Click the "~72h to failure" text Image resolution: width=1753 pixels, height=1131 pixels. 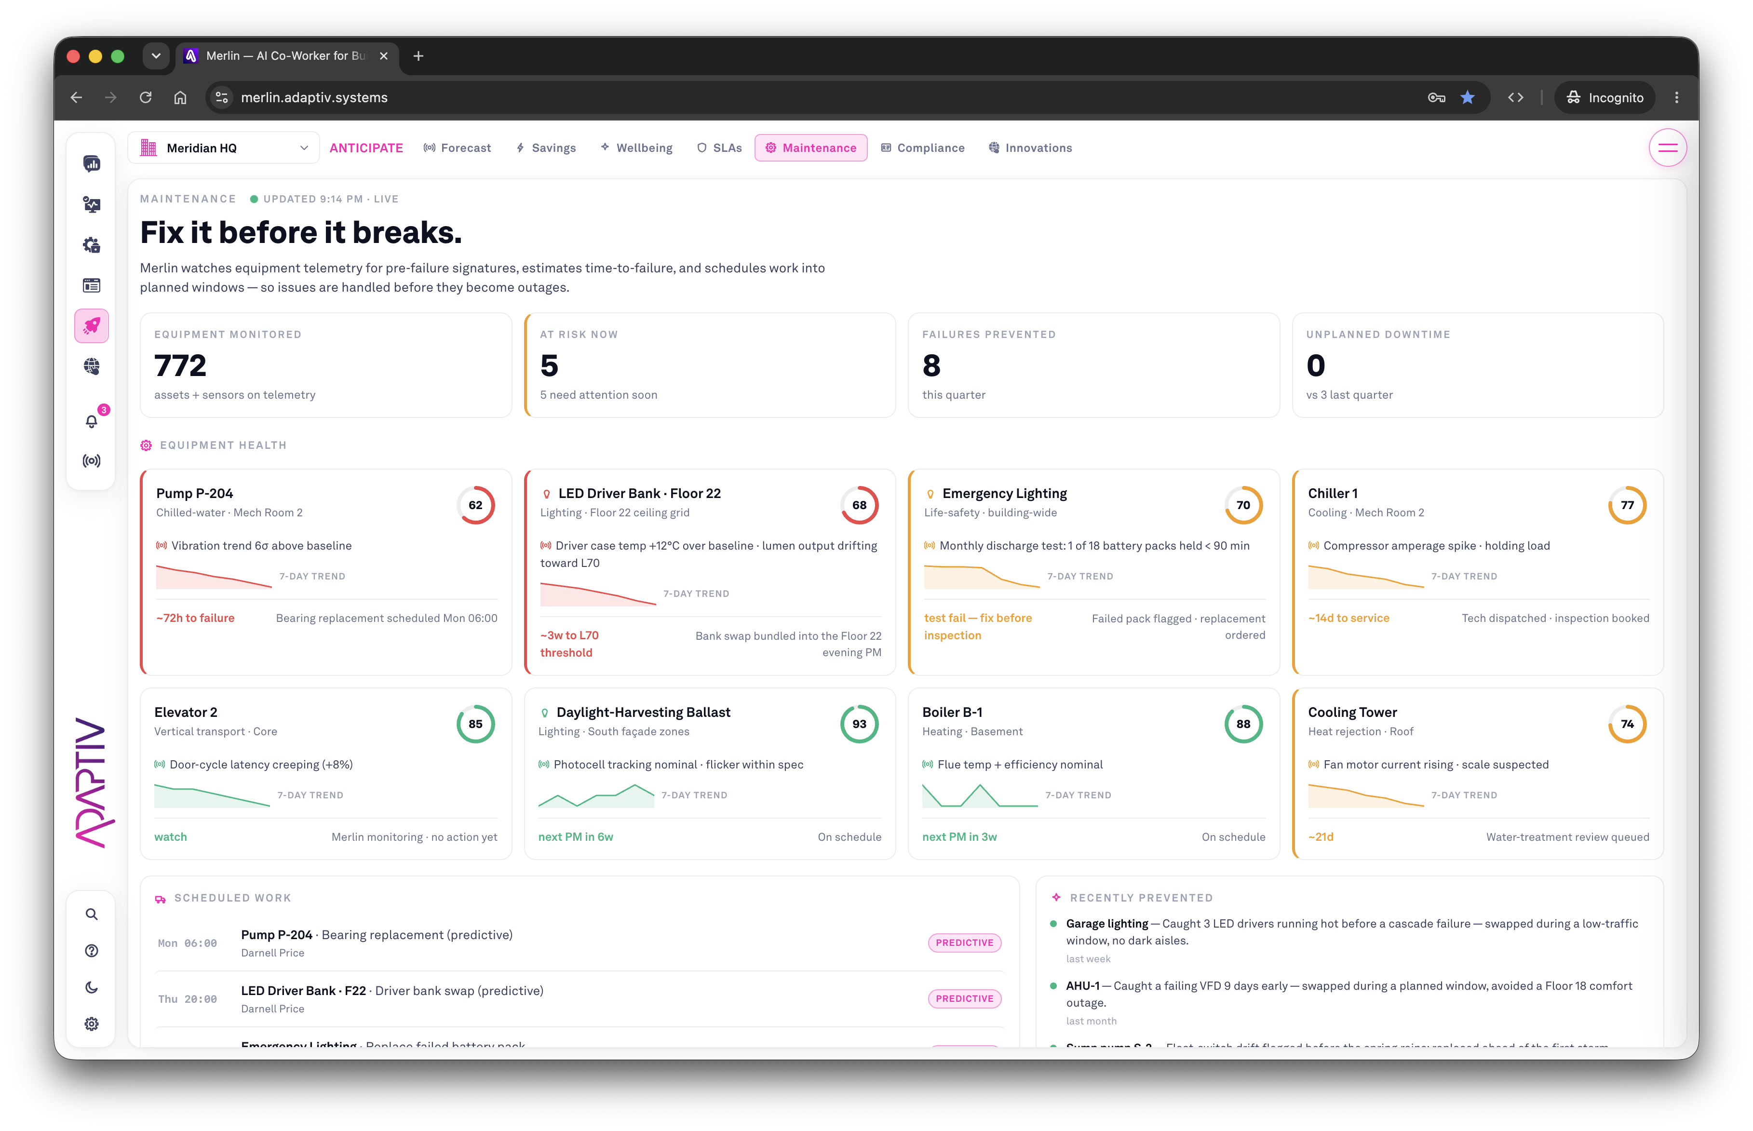[195, 619]
